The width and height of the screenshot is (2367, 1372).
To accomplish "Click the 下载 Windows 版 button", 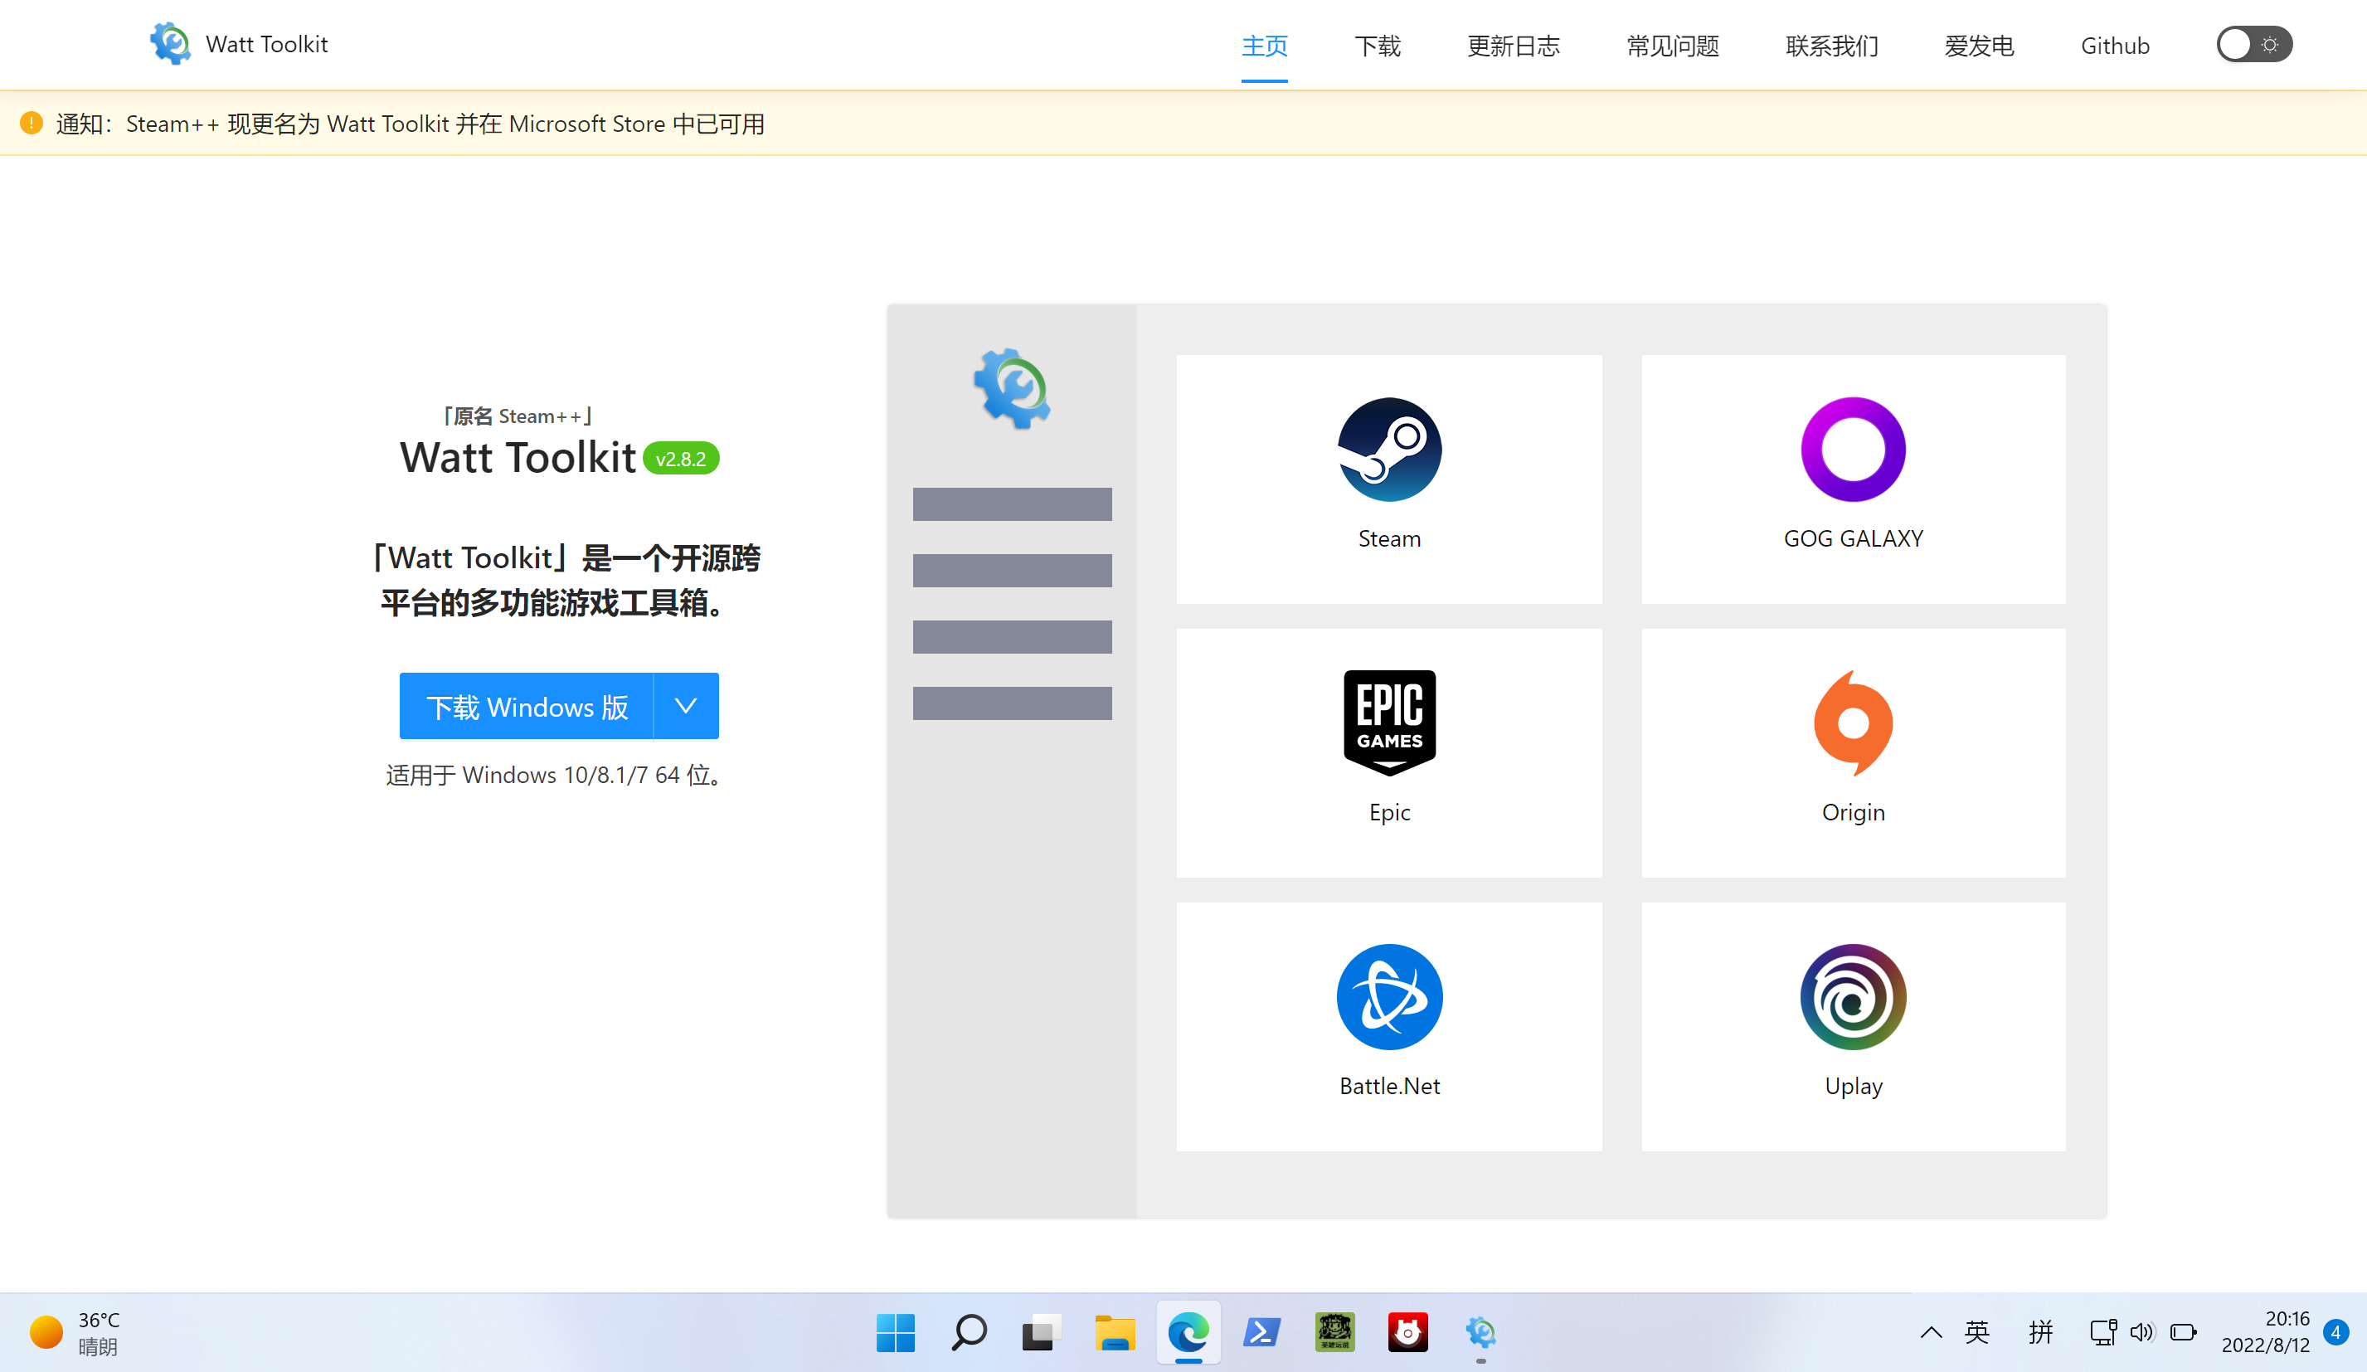I will click(526, 706).
